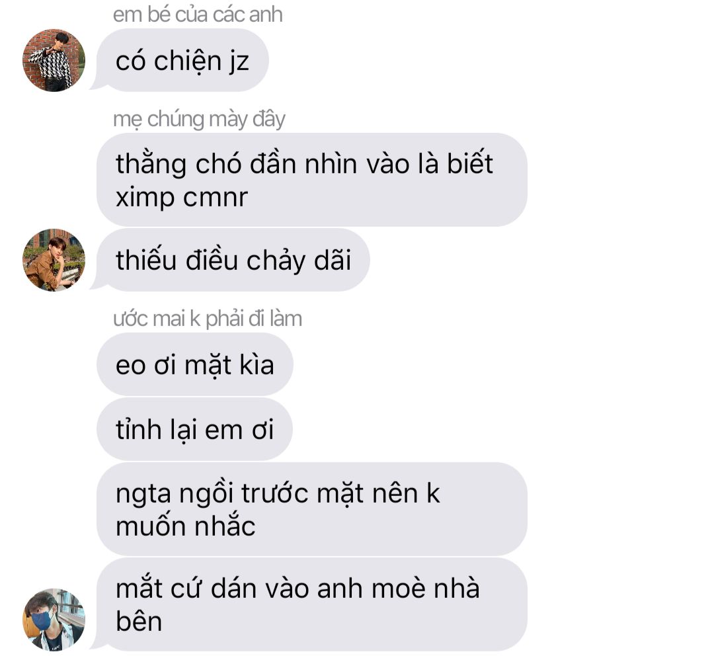This screenshot has height=662, width=714.
Task: Click the word "cmnr" in the message
Action: [216, 198]
